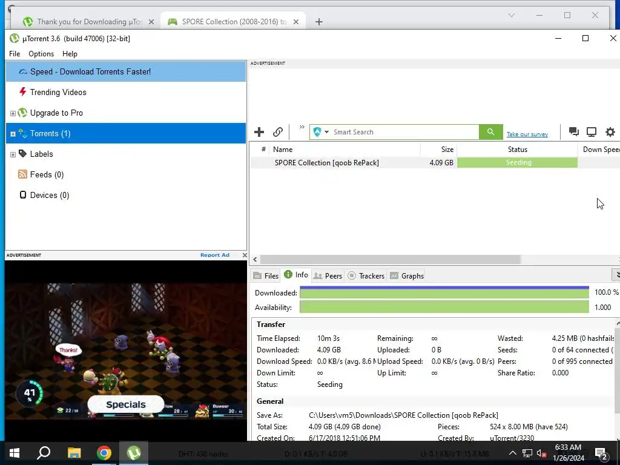Expand hidden toolbar buttons with the chevron
This screenshot has width=620, height=465.
(x=302, y=127)
